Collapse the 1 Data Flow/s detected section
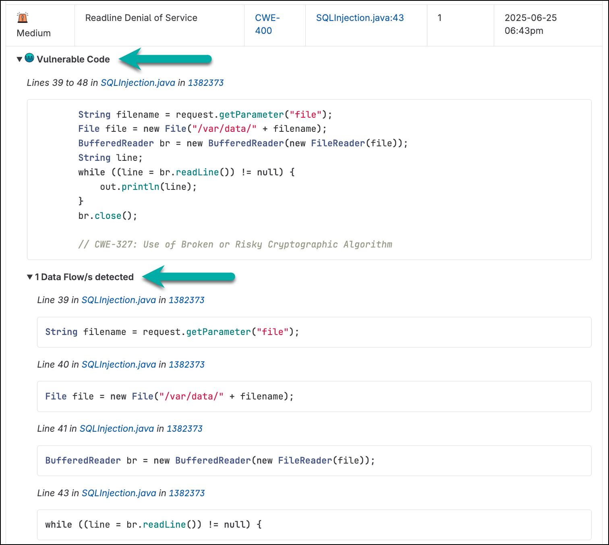This screenshot has width=609, height=545. [30, 277]
